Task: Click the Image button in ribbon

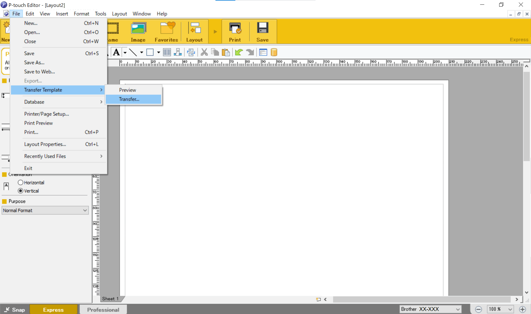Action: click(x=138, y=32)
